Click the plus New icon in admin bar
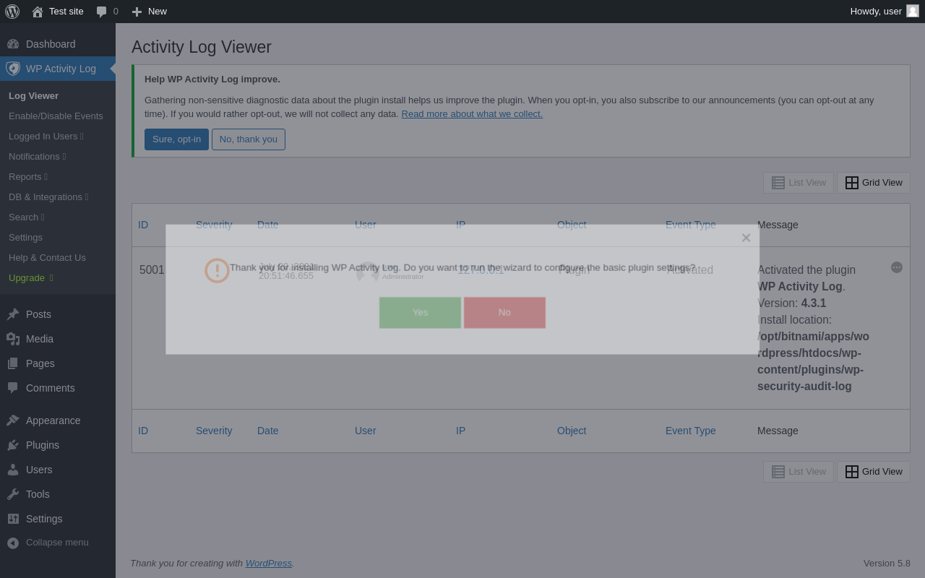925x578 pixels. click(x=137, y=12)
